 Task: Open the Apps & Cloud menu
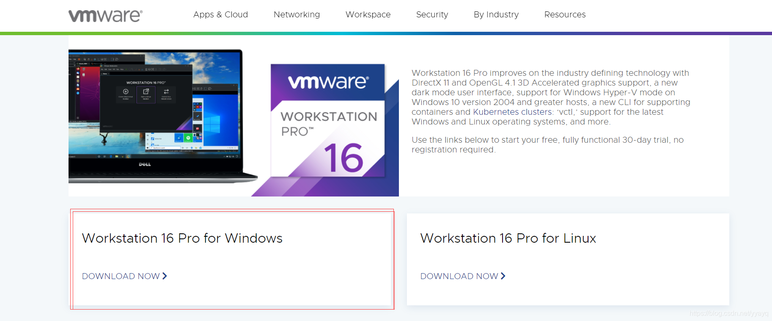click(220, 14)
